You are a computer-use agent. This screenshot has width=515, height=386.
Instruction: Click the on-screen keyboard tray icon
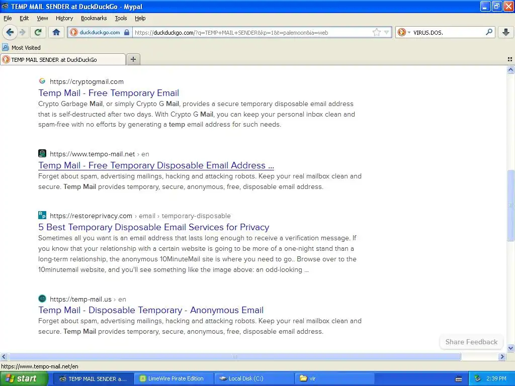tap(459, 379)
